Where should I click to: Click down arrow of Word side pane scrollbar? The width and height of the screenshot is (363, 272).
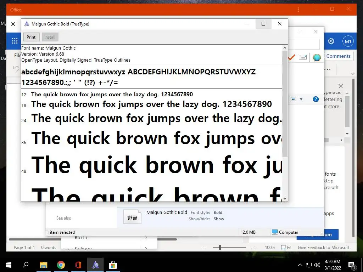[347, 134]
